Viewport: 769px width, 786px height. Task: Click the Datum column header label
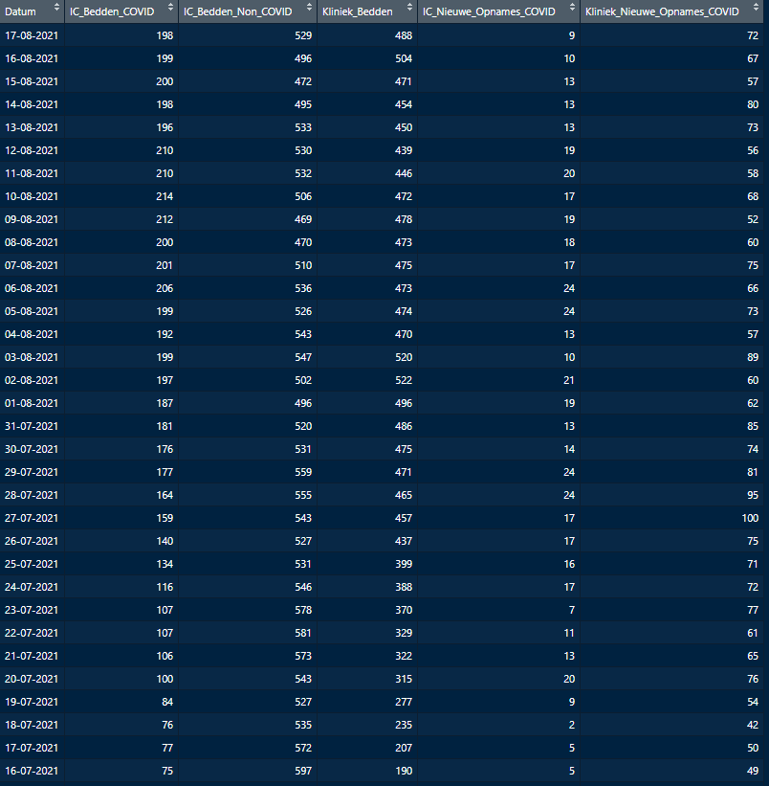20,11
